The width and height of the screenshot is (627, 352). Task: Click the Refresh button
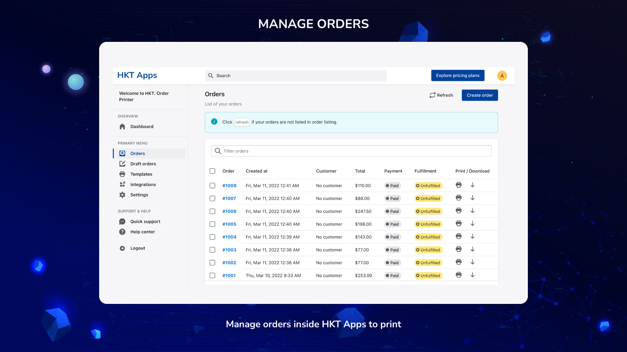[441, 95]
